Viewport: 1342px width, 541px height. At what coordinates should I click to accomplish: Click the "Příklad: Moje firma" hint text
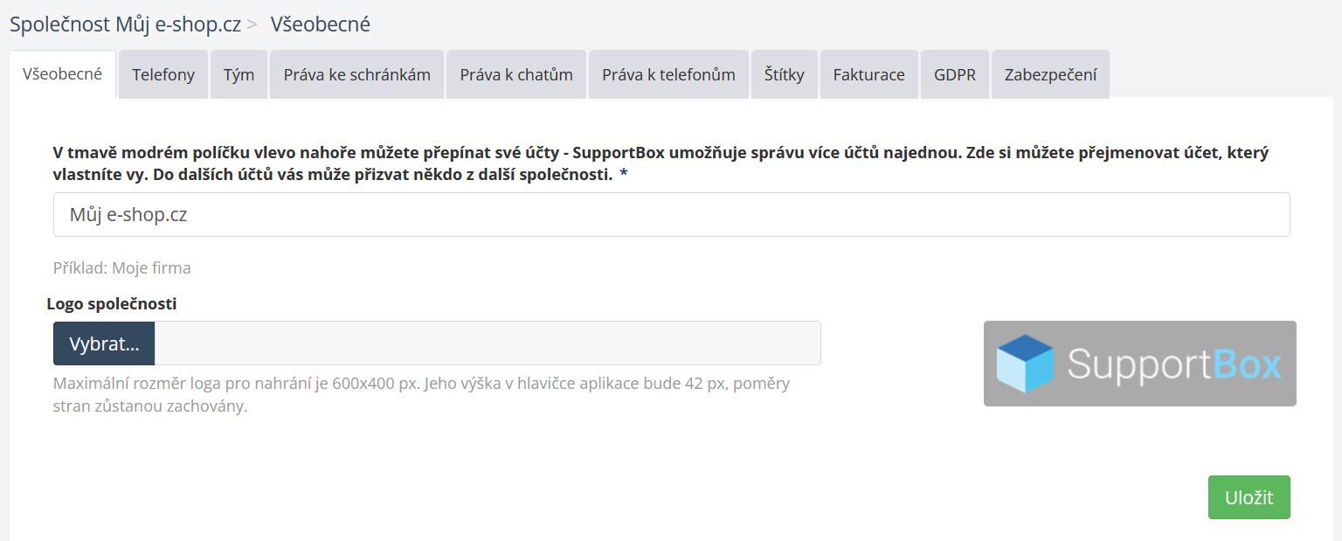pos(122,267)
